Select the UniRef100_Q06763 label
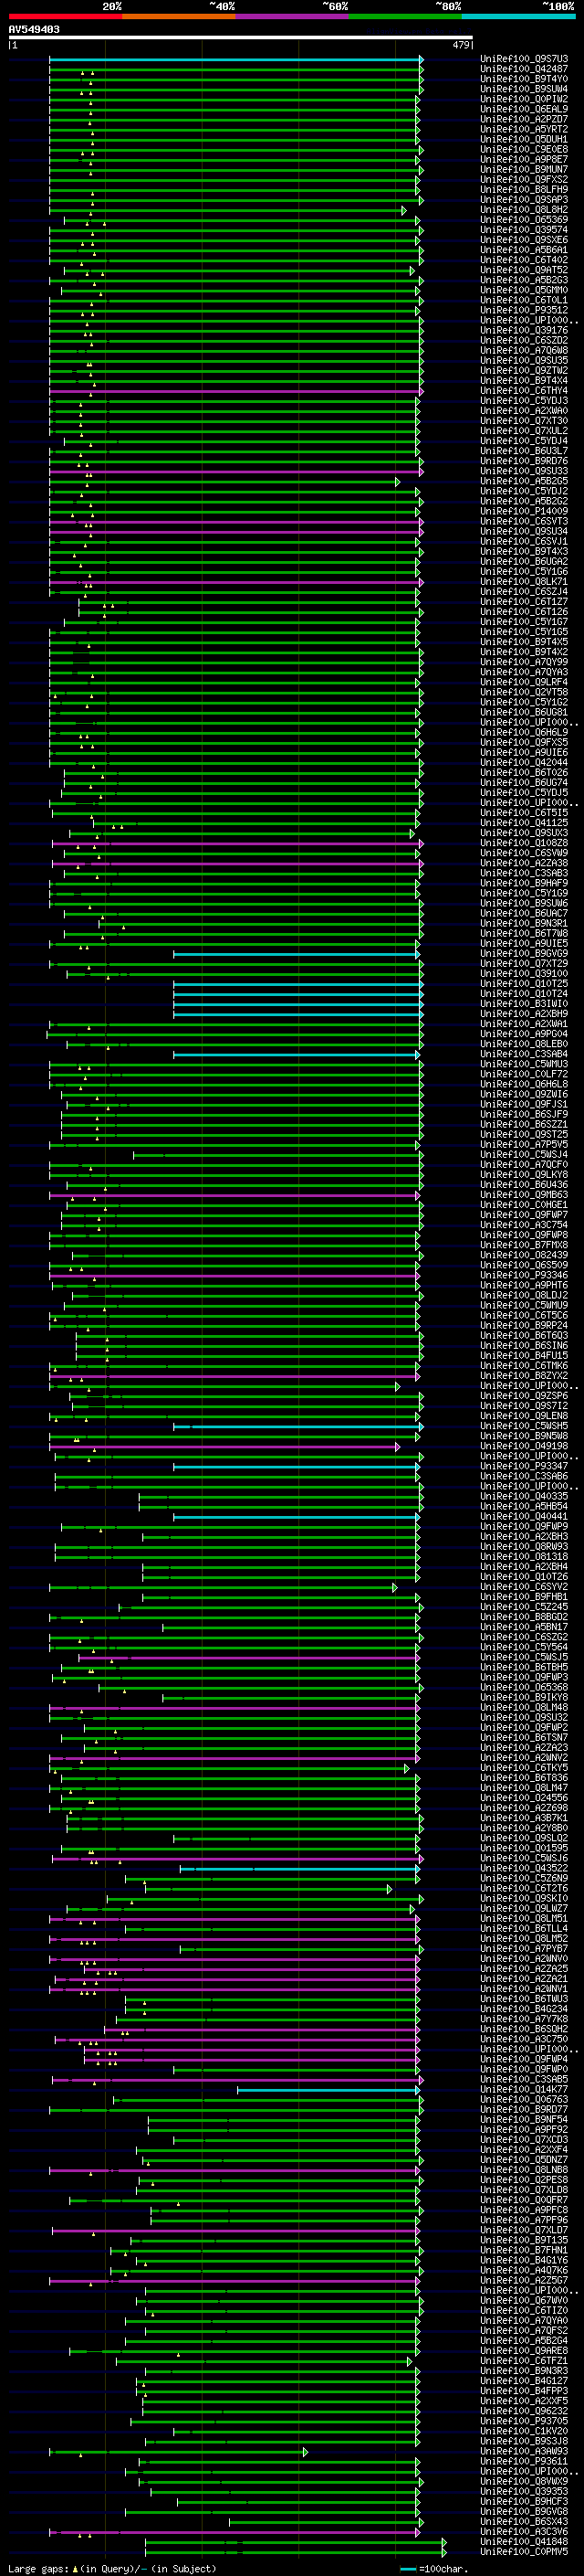The image size is (584, 2576). pos(524,2101)
